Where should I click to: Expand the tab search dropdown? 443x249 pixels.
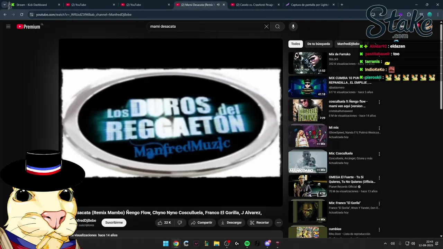tap(4, 5)
